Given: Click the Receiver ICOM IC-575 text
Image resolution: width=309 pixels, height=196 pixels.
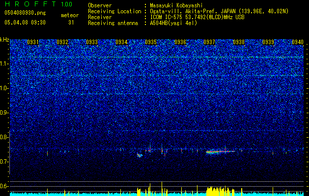Looking at the screenshot, I should (x=197, y=17).
